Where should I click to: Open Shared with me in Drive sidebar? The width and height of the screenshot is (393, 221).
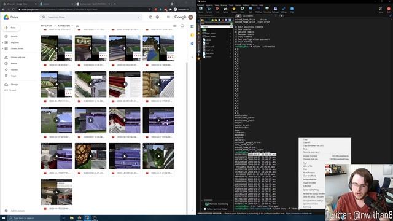tap(18, 57)
